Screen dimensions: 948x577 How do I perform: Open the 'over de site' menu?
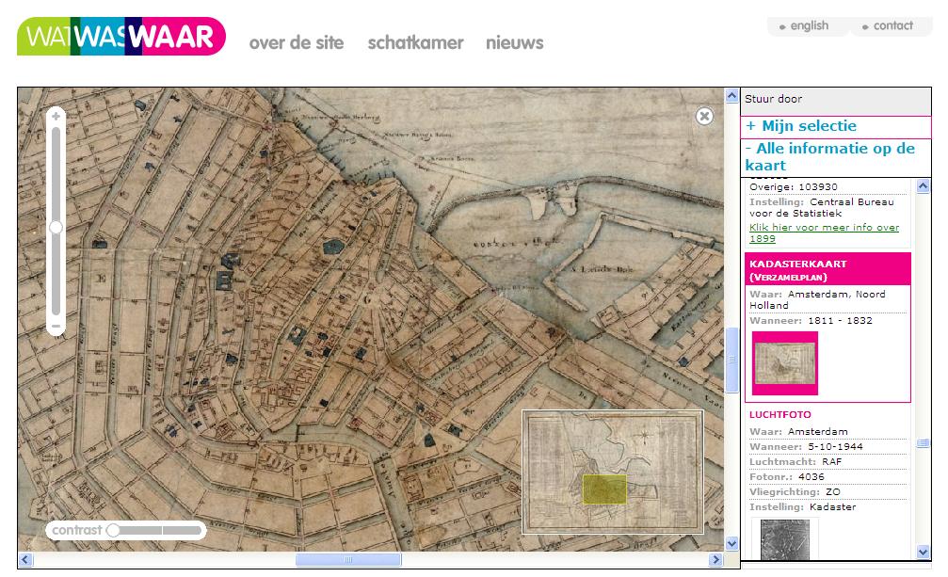tap(297, 43)
